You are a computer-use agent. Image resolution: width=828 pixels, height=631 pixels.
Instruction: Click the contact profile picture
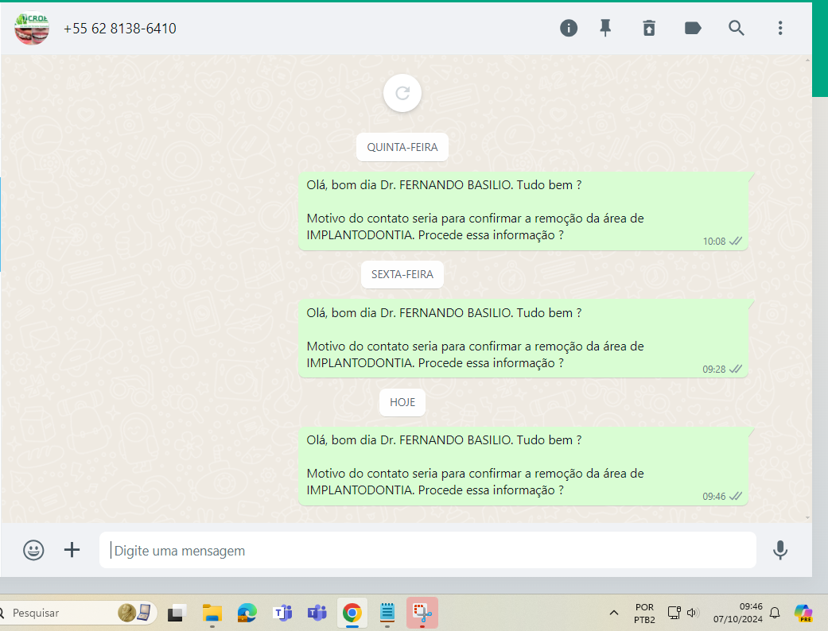tap(32, 29)
